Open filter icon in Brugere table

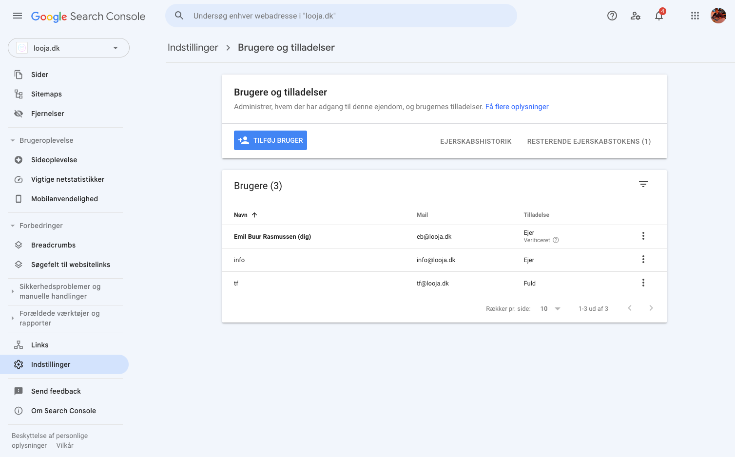[643, 184]
